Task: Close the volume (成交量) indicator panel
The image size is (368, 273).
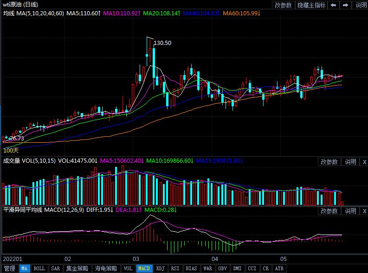Action: (364, 162)
